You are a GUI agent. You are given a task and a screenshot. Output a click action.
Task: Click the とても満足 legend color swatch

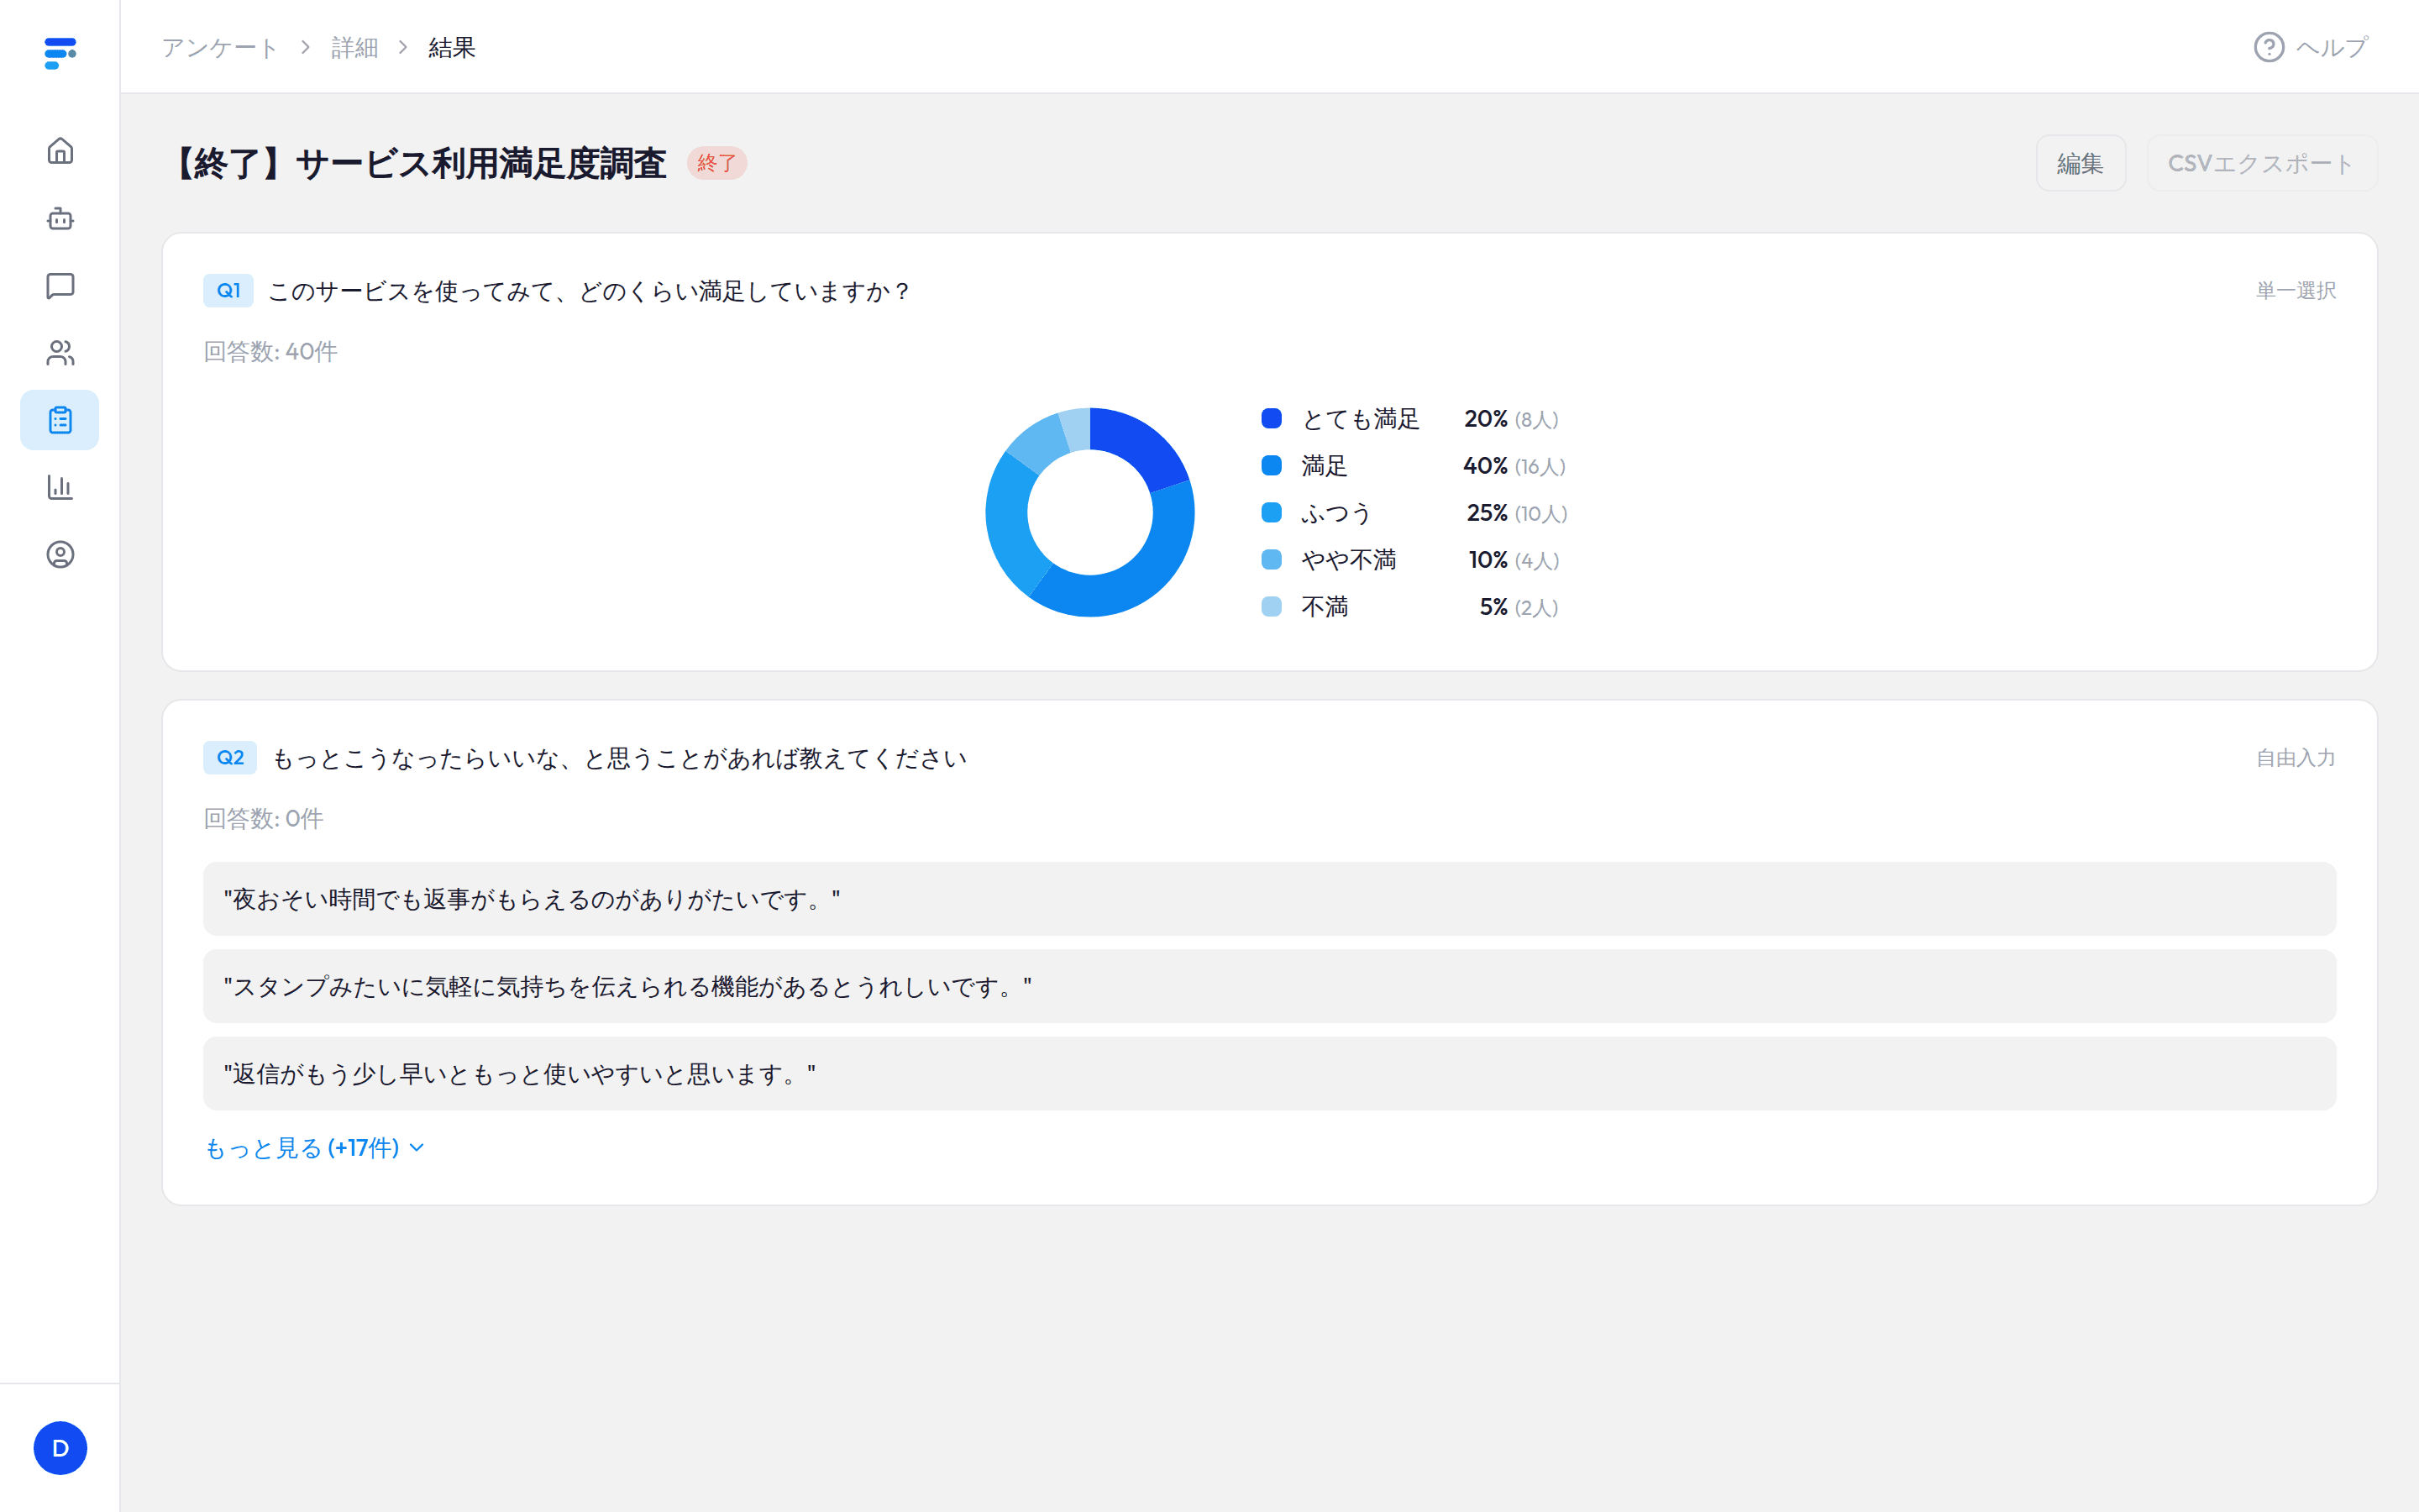coord(1272,419)
